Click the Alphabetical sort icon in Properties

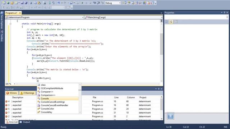click(171, 21)
